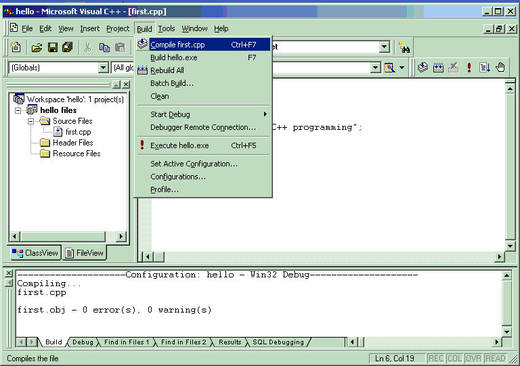
Task: Open the Edit menu
Action: pos(45,28)
